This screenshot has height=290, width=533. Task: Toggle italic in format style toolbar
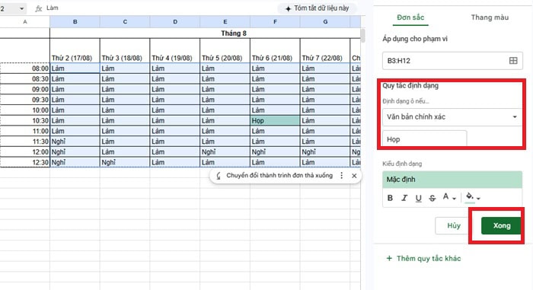pos(404,198)
